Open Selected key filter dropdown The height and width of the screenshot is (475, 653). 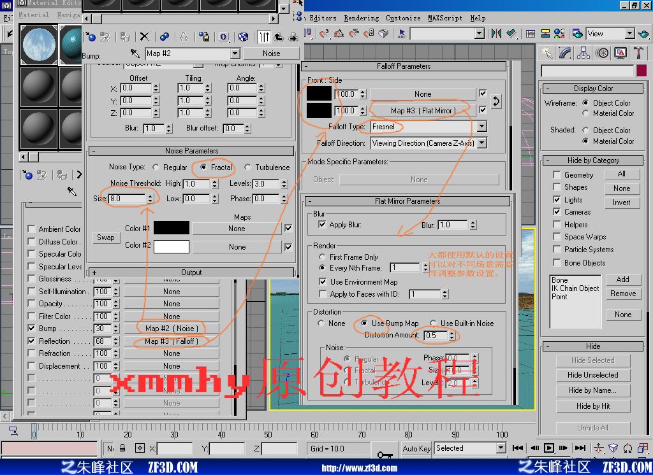pos(501,448)
